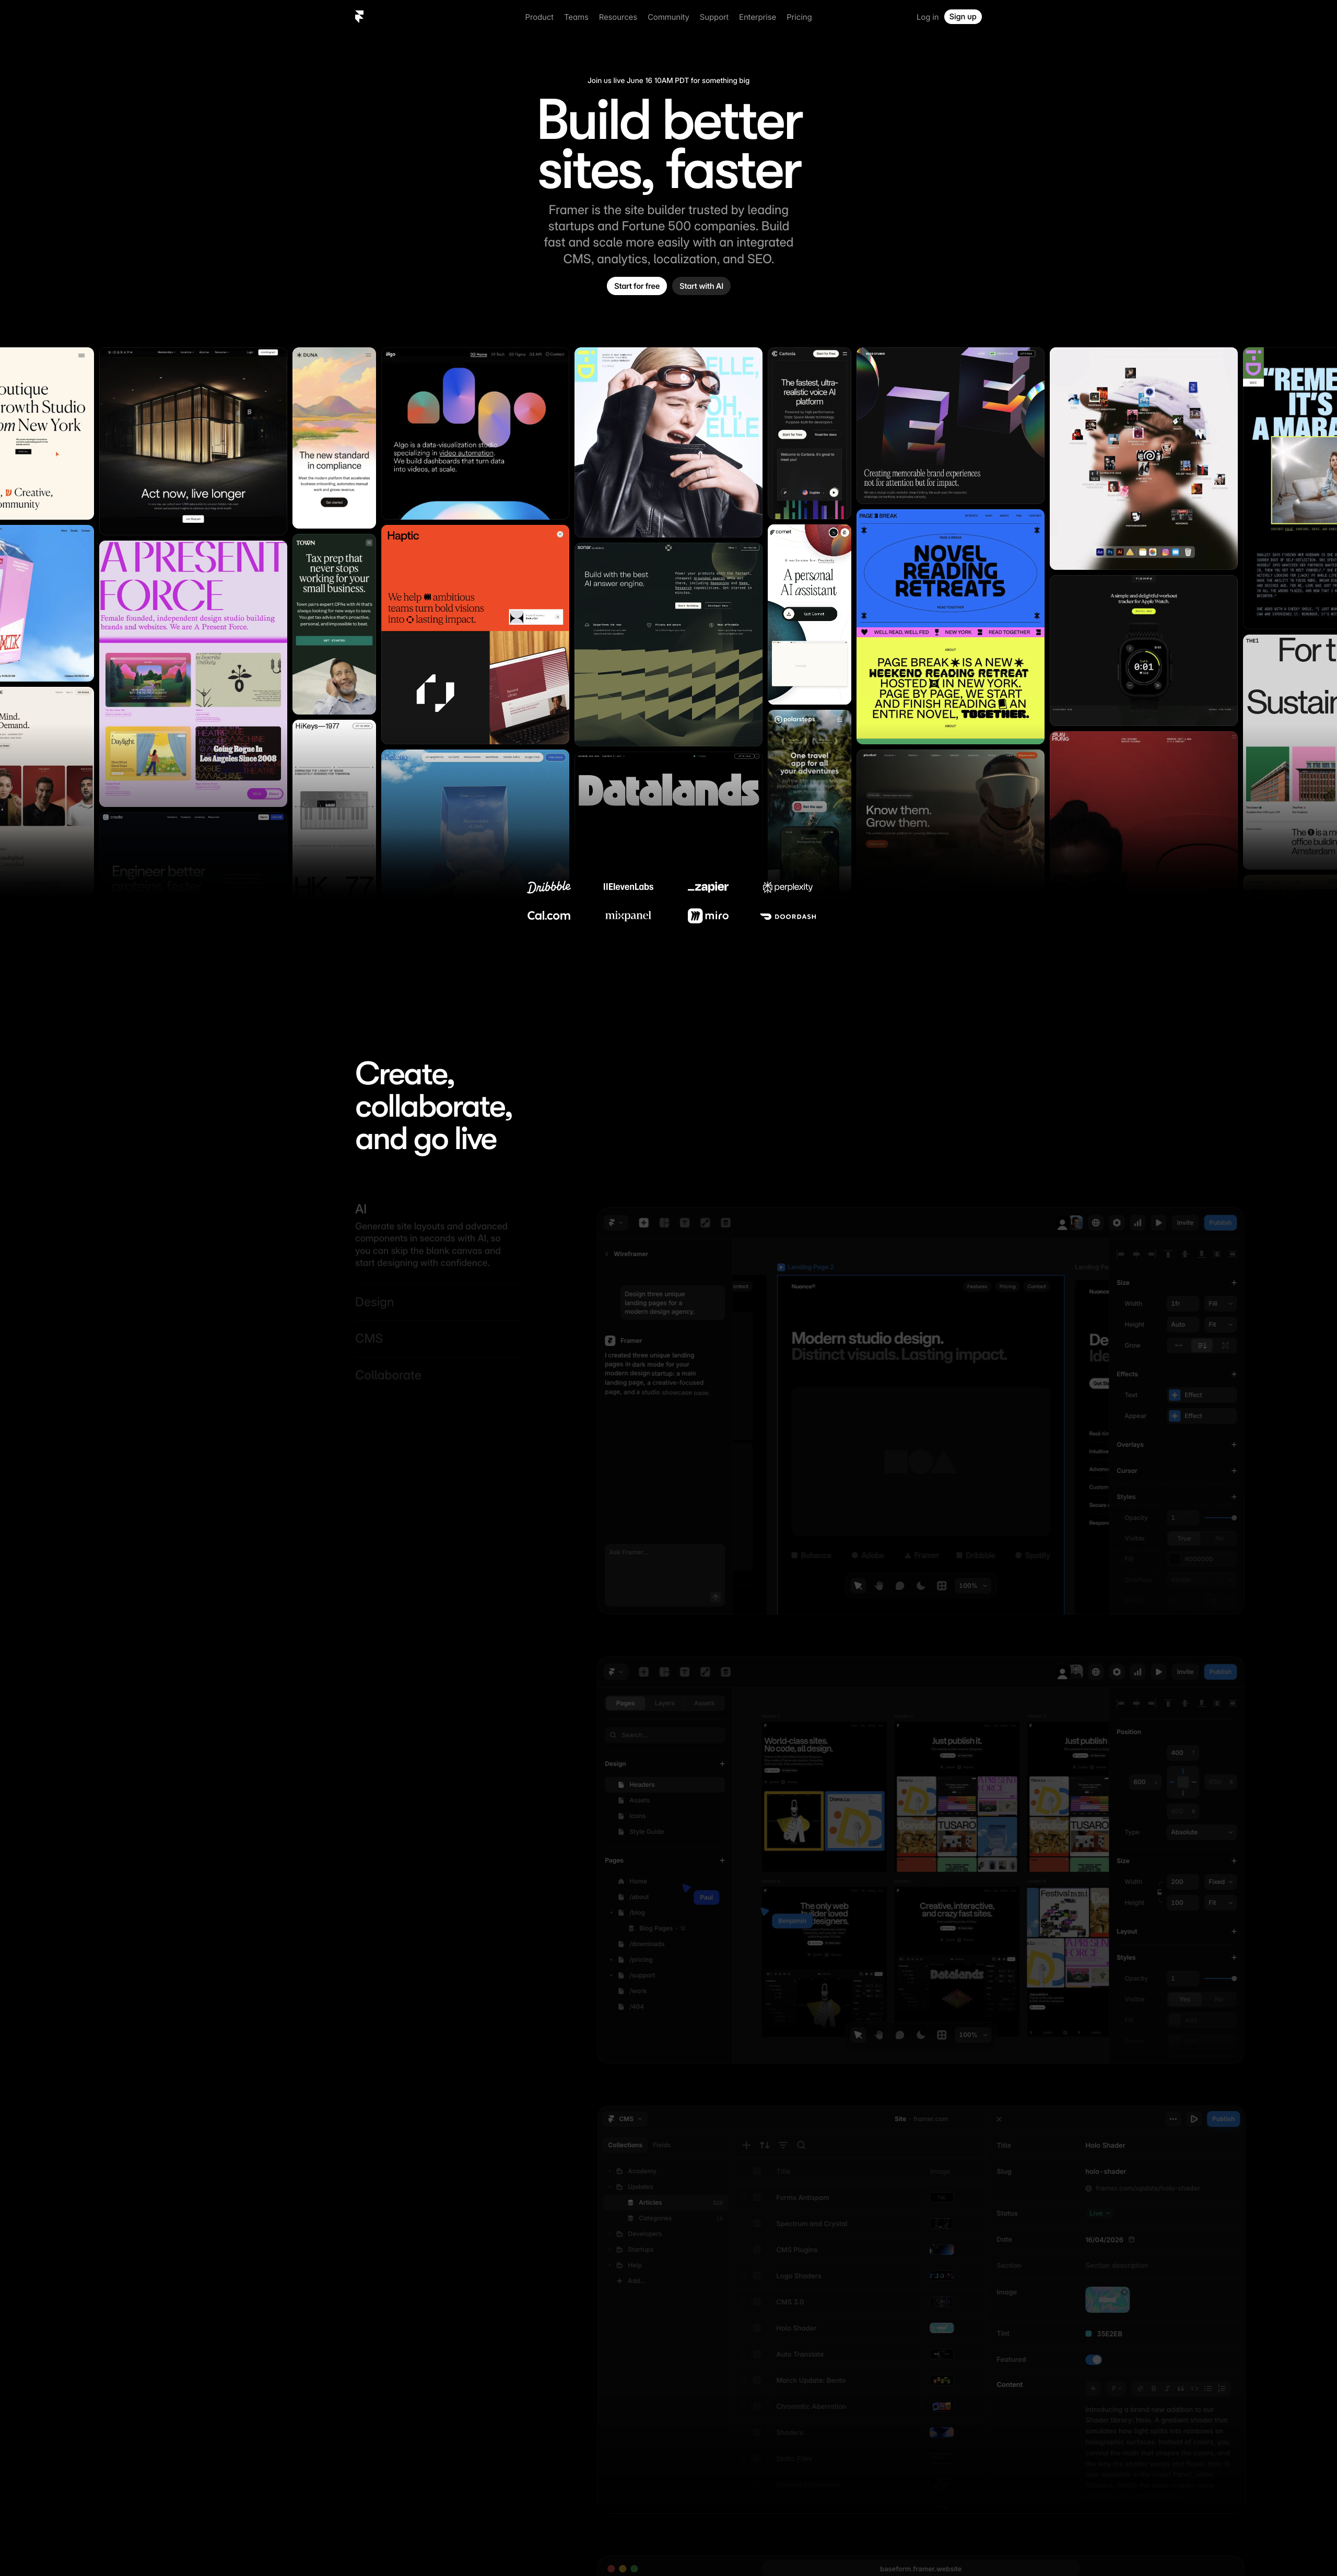This screenshot has height=2576, width=1337.
Task: Click globe icon in Wireframer mockup top bar
Action: point(1096,1223)
